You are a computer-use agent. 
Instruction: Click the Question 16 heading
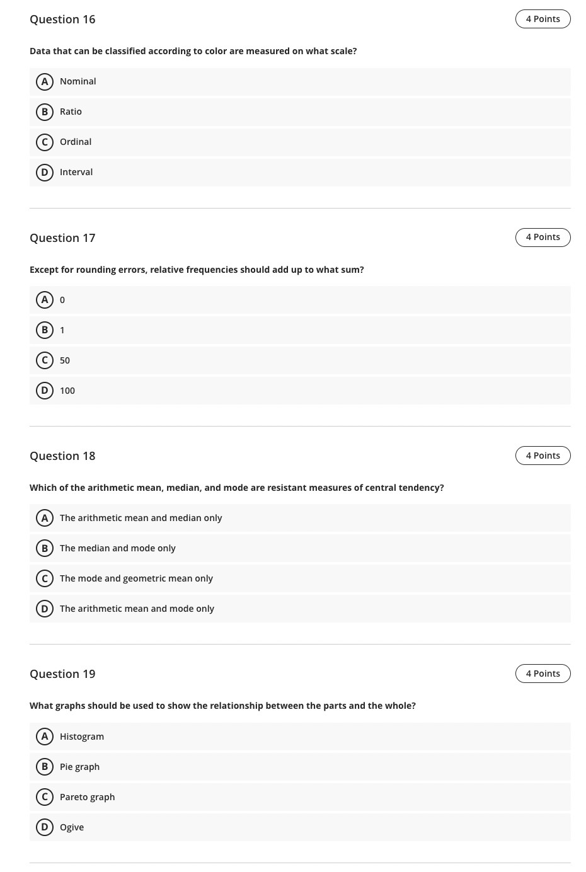click(x=62, y=19)
